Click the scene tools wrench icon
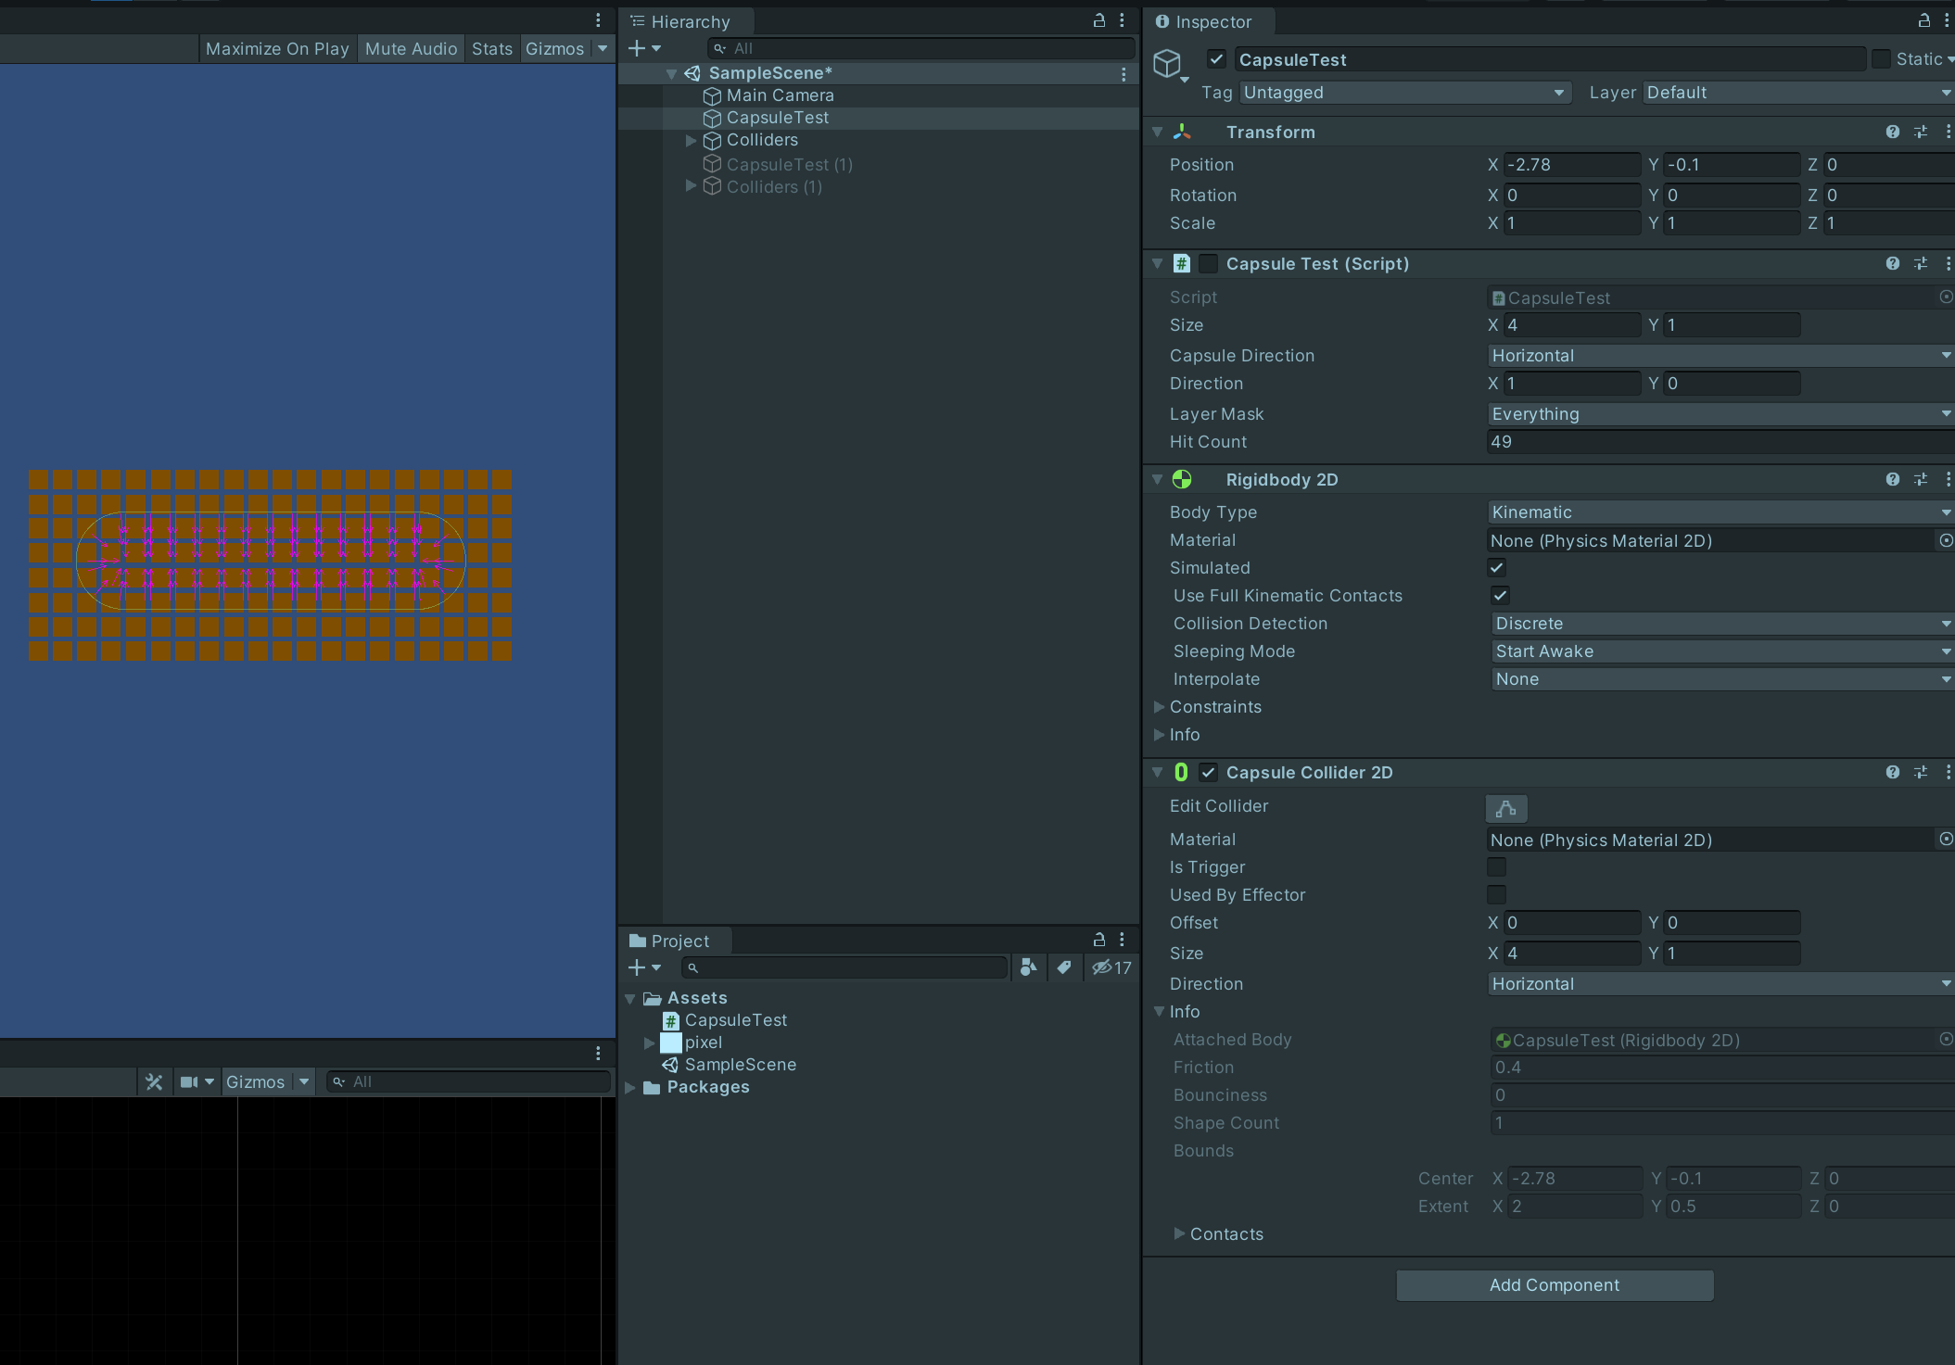This screenshot has height=1365, width=1955. 154,1081
